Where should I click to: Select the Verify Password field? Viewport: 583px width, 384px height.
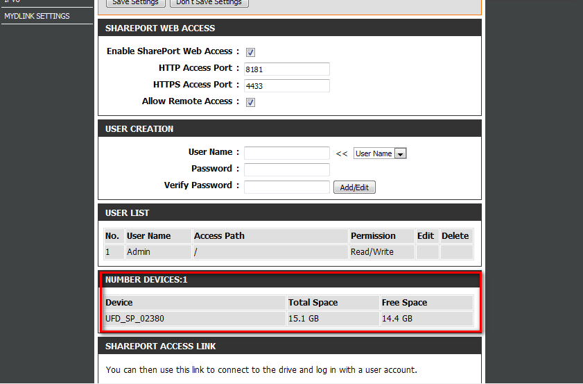click(286, 187)
